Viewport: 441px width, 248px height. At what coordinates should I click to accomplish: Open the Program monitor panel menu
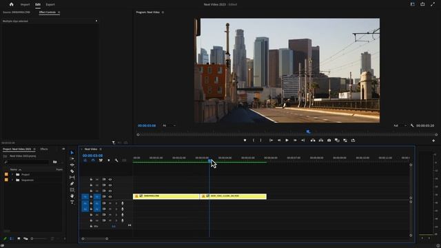(163, 12)
